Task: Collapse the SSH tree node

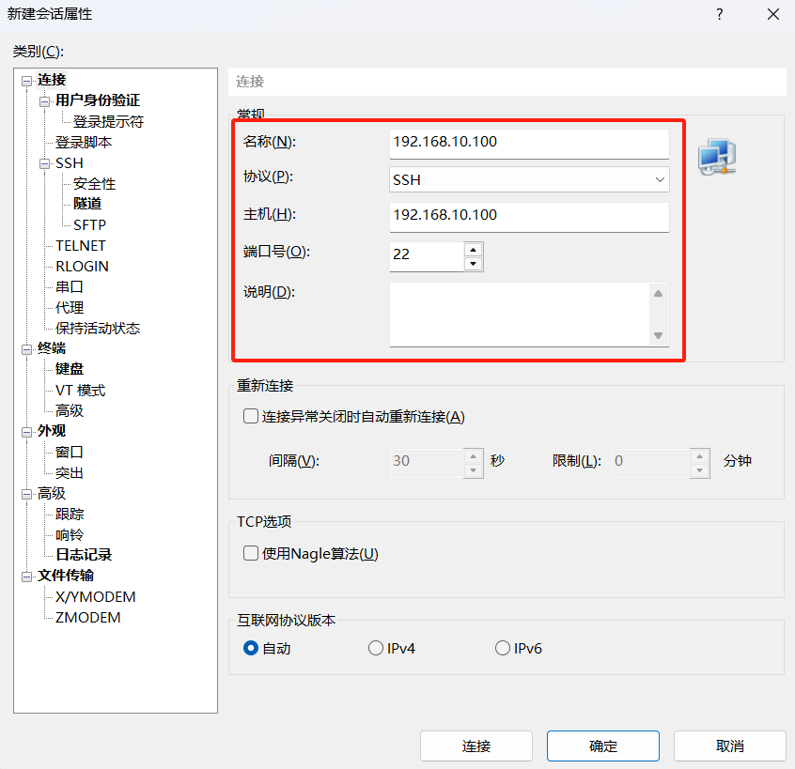Action: click(x=44, y=162)
